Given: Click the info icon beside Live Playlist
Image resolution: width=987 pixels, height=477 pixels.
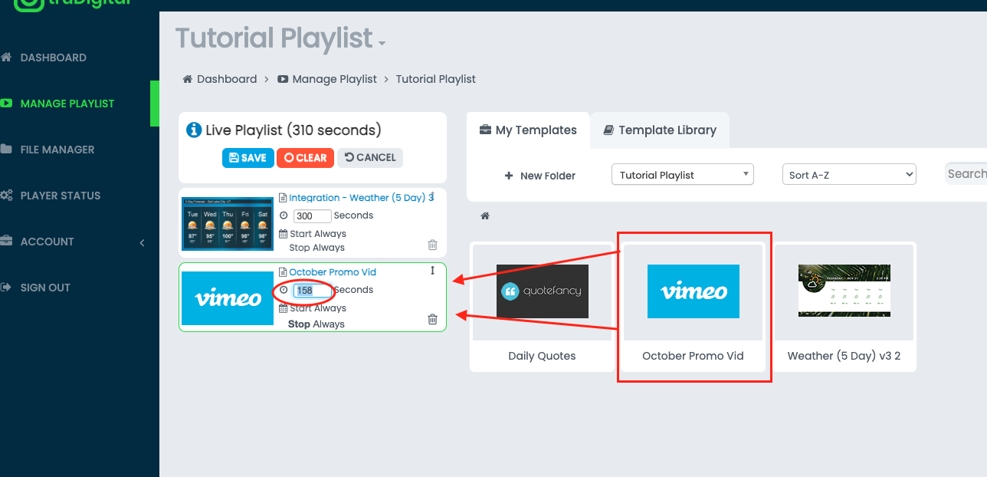Looking at the screenshot, I should (x=195, y=130).
